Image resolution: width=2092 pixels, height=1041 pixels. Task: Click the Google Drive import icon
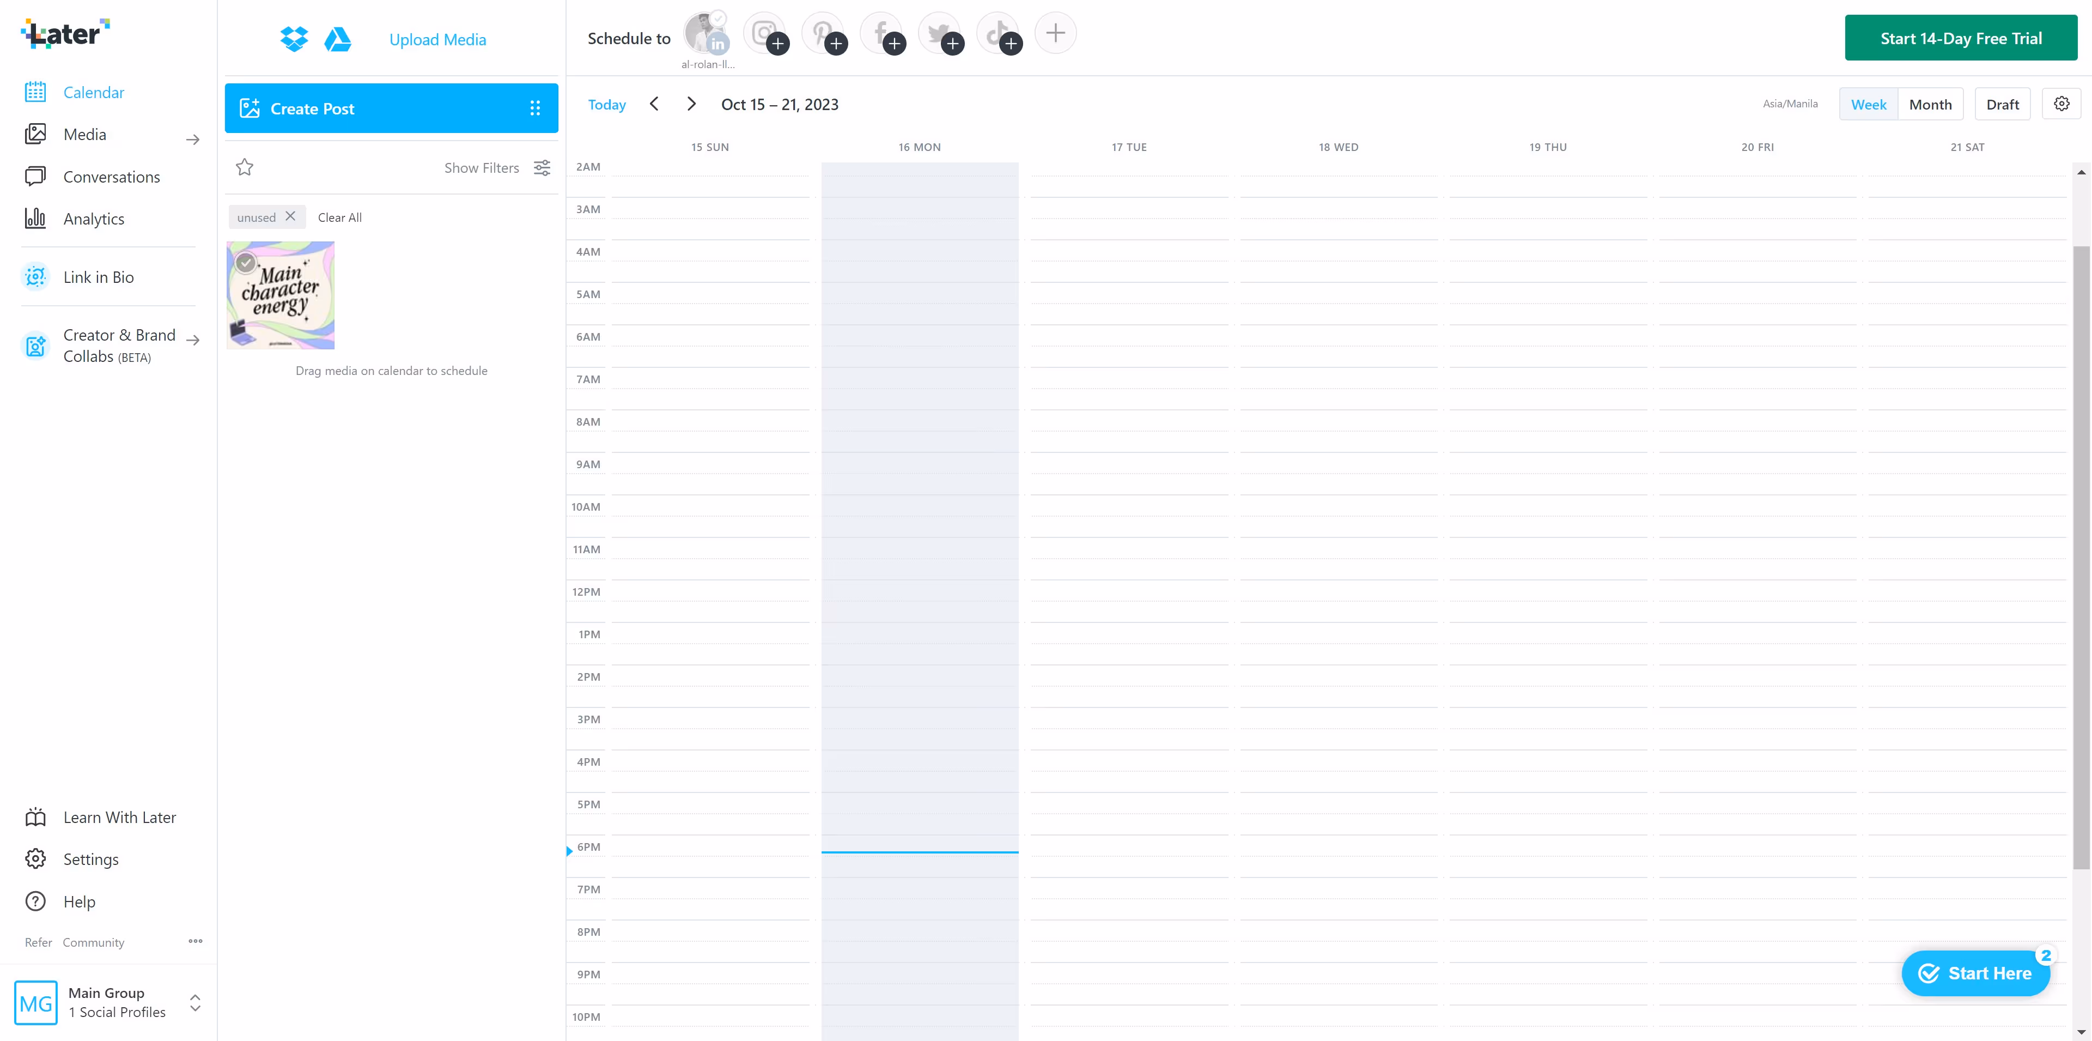point(337,39)
